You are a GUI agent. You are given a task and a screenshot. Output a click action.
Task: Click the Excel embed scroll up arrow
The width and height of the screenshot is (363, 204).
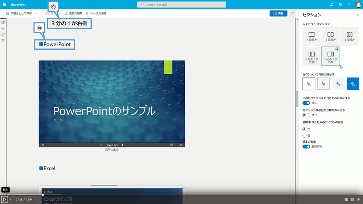pyautogui.click(x=184, y=187)
